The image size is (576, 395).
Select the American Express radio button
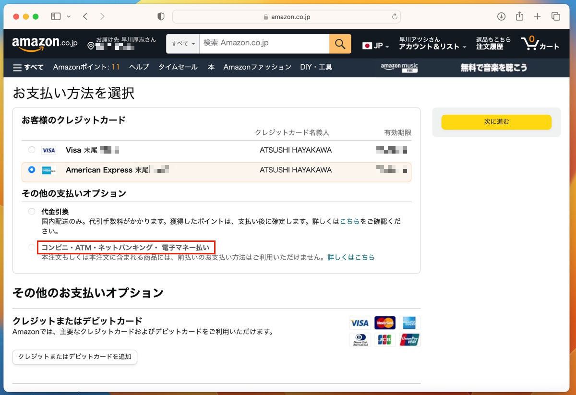(x=32, y=169)
